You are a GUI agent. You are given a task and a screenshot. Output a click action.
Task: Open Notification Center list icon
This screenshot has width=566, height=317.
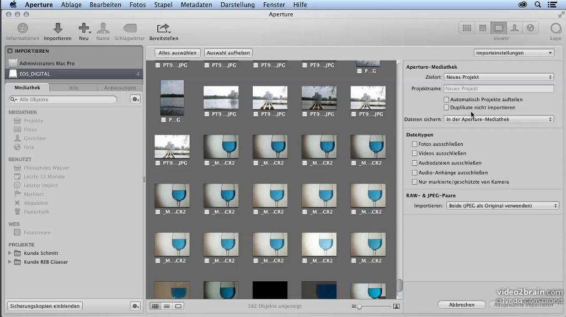click(552, 5)
